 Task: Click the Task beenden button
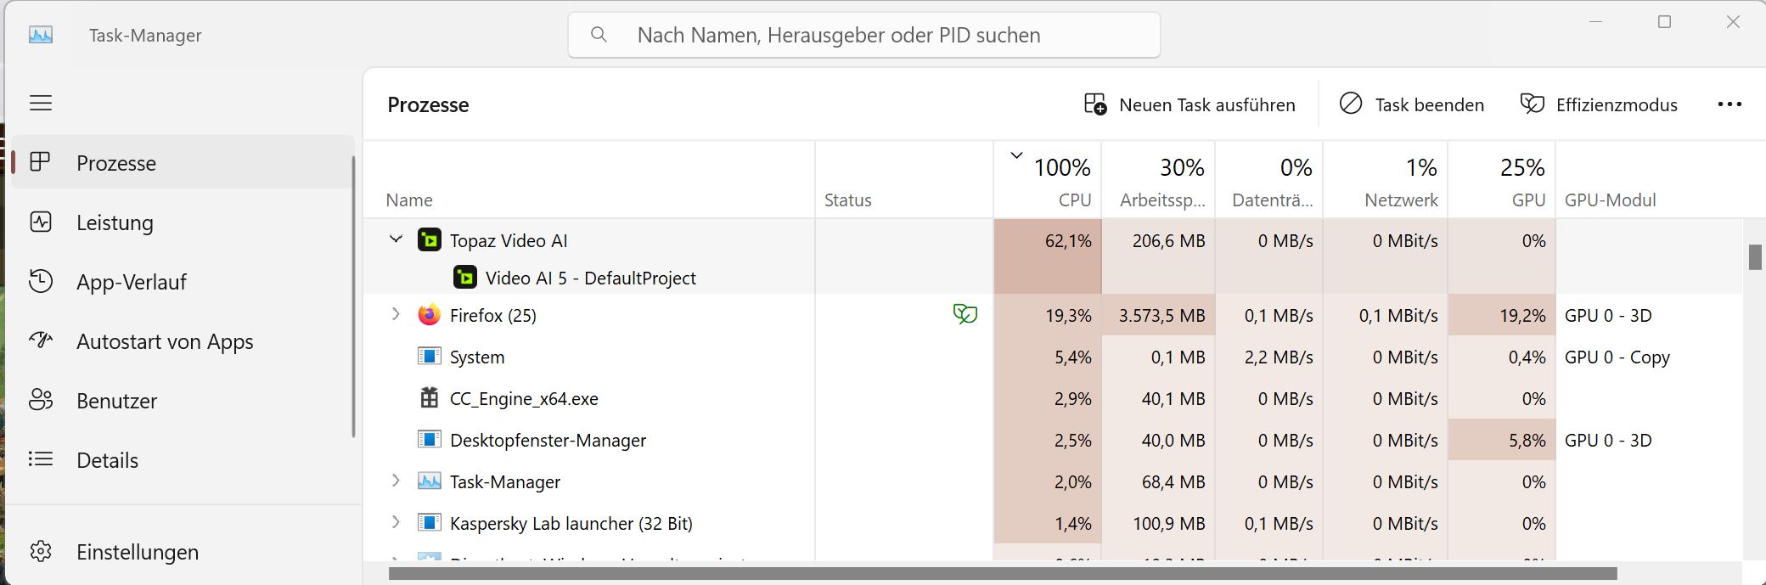click(x=1412, y=104)
